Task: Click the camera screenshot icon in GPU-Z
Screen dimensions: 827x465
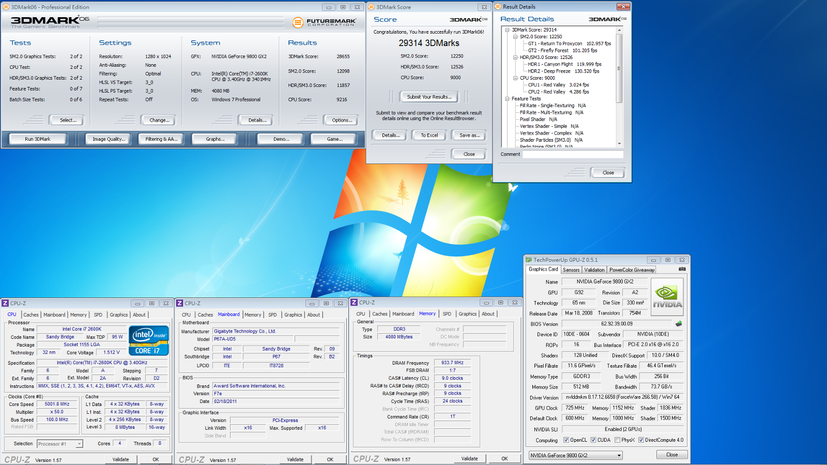Action: [x=682, y=269]
